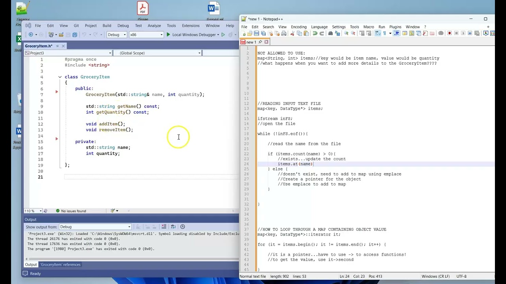Start Local Windows Debugger with green play icon
The height and width of the screenshot is (284, 506).
168,35
